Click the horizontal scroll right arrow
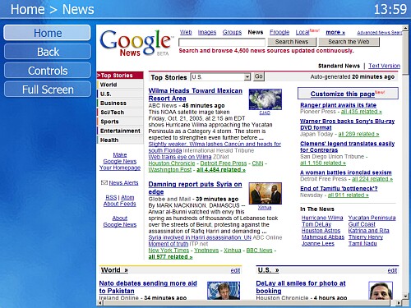The height and width of the screenshot is (308, 411). click(399, 303)
